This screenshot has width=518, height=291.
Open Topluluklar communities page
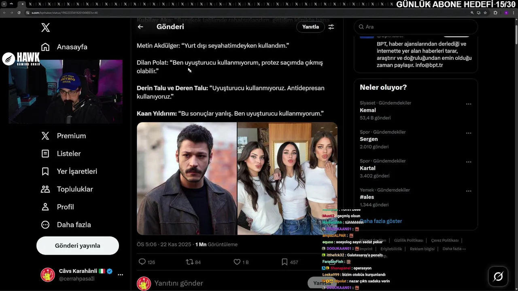[x=67, y=189]
